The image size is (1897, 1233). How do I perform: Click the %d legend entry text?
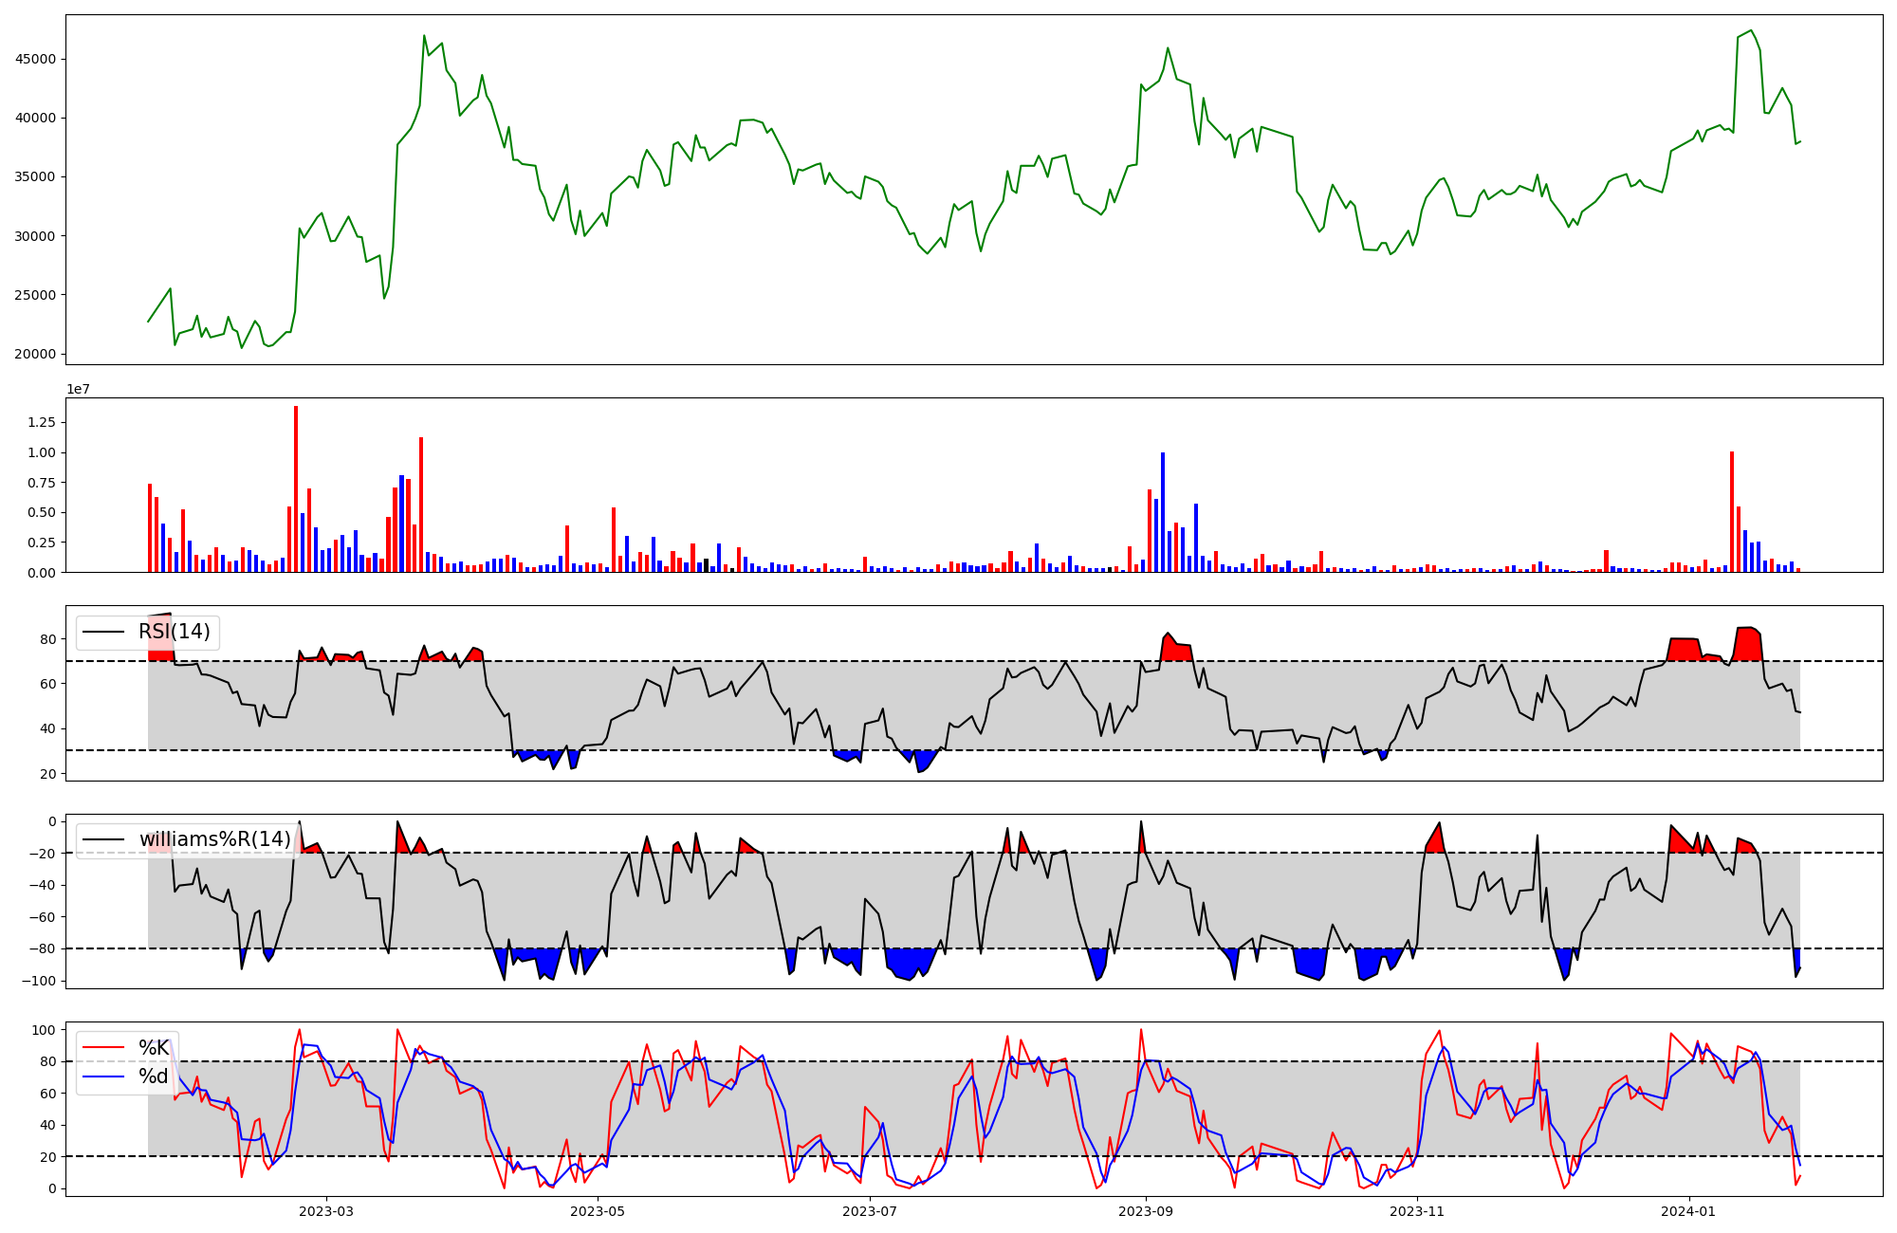point(154,1077)
